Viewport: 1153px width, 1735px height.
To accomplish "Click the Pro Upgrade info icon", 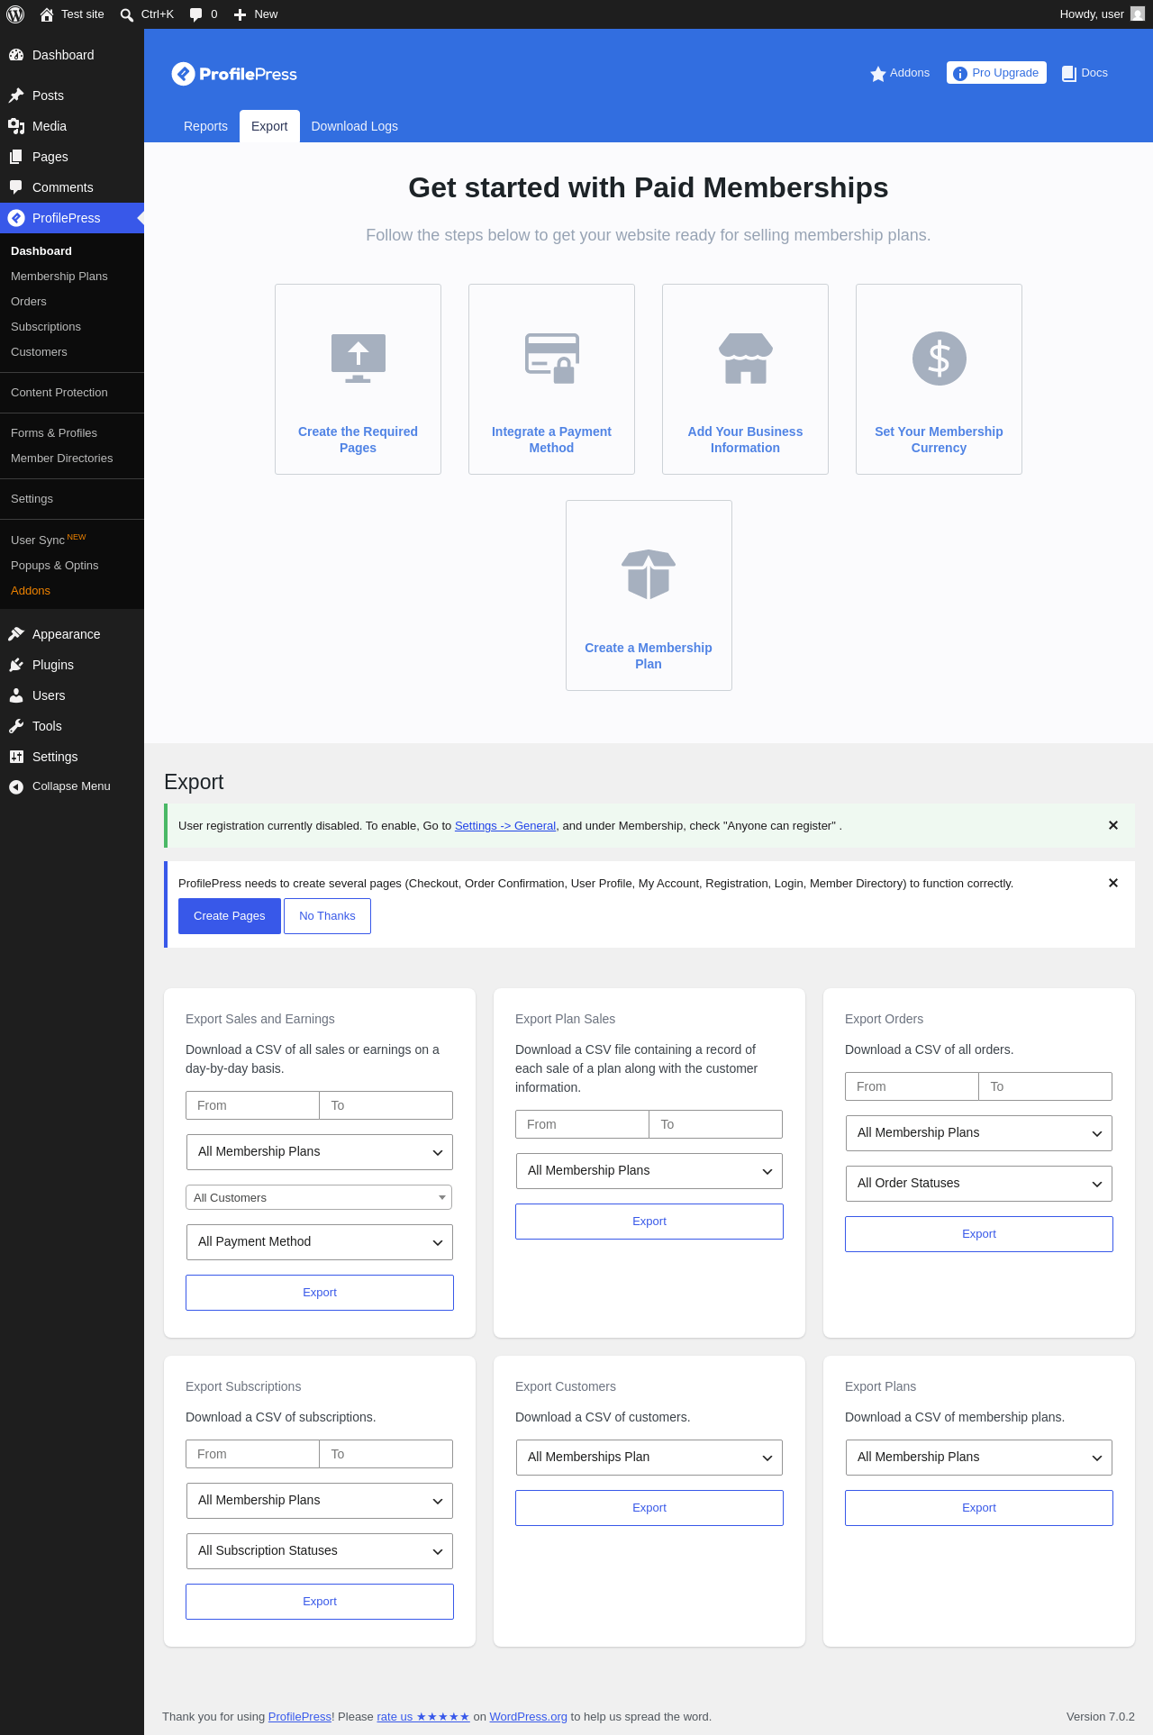I will point(960,74).
